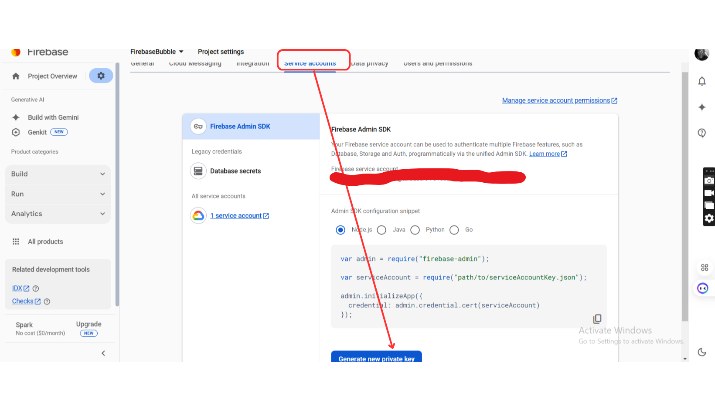Click the Firebase Admin SDK key icon
Viewport: 715px width, 402px height.
[x=198, y=127]
